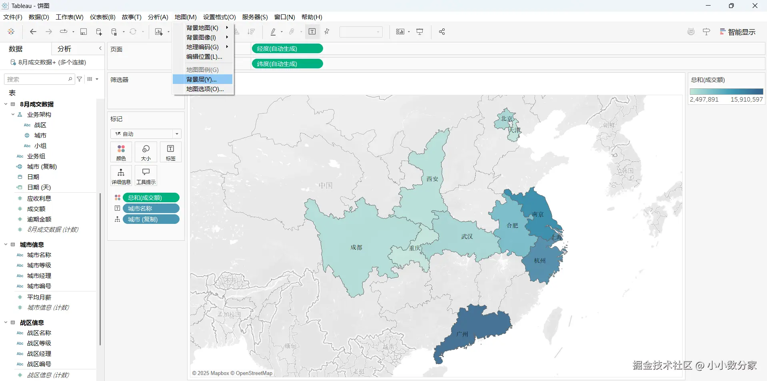Screen dimensions: 767x381
Task: Switch to the 分析 pane tab
Action: (64, 49)
